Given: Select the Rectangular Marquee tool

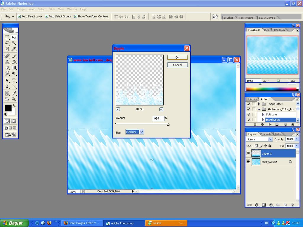Looking at the screenshot, I should pos(7,38).
